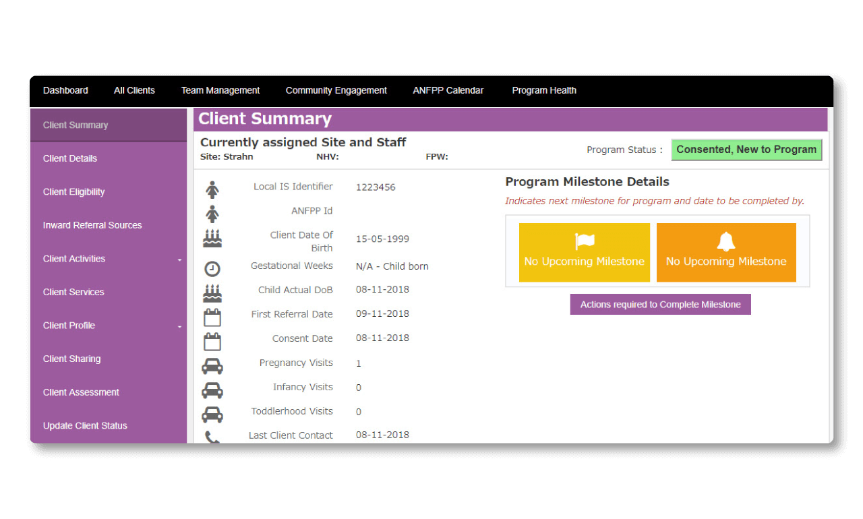This screenshot has width=863, height=519.
Task: Open the ANFPP Calendar menu item
Action: [448, 90]
